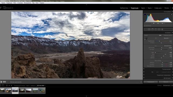Click the Предыдущие button
This screenshot has height=97, width=173.
151,82
